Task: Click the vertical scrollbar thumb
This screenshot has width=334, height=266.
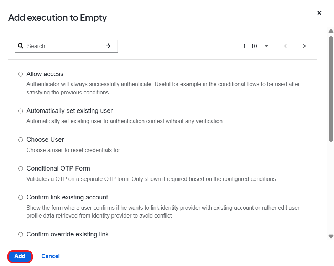Action: pos(331,89)
